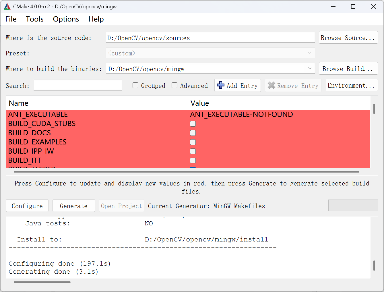Open the Tools menu

click(35, 19)
